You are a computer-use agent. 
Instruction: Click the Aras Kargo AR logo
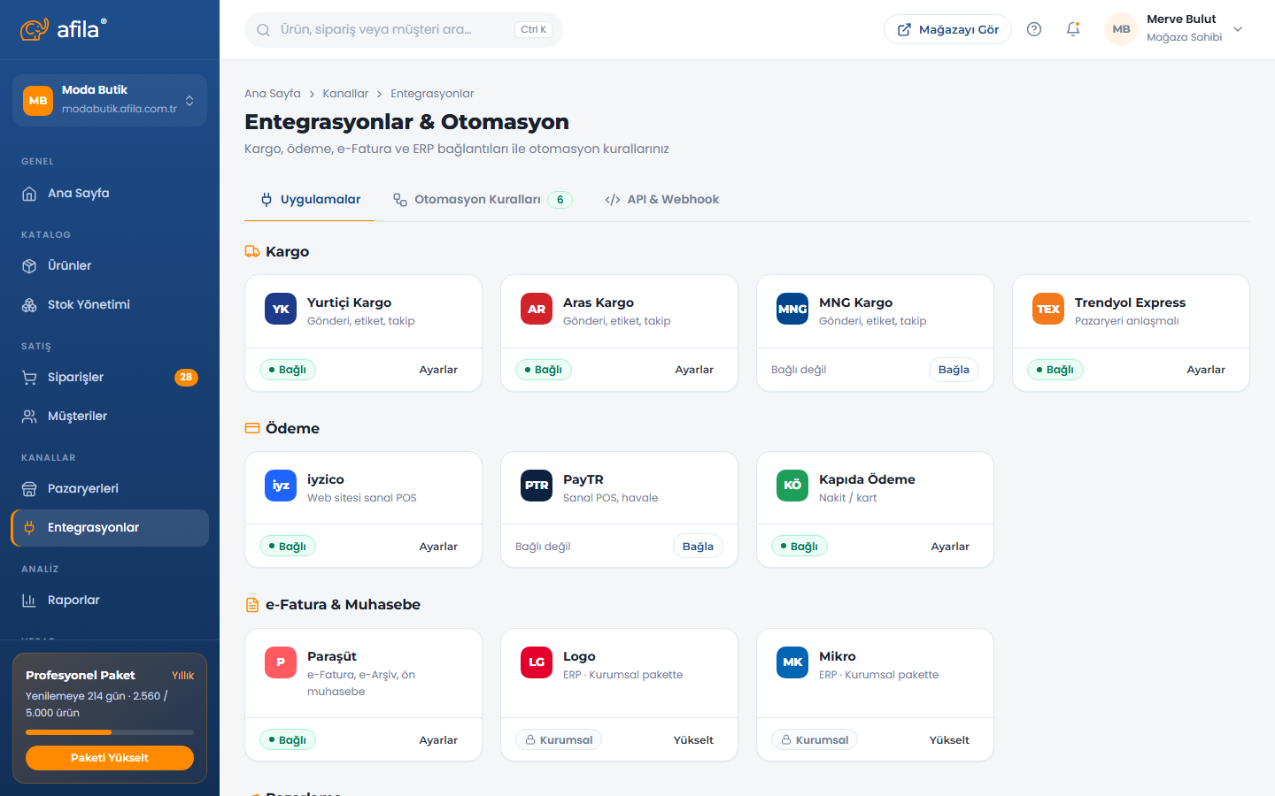(x=537, y=309)
